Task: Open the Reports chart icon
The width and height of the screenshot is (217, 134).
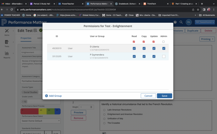Action: coord(7,54)
